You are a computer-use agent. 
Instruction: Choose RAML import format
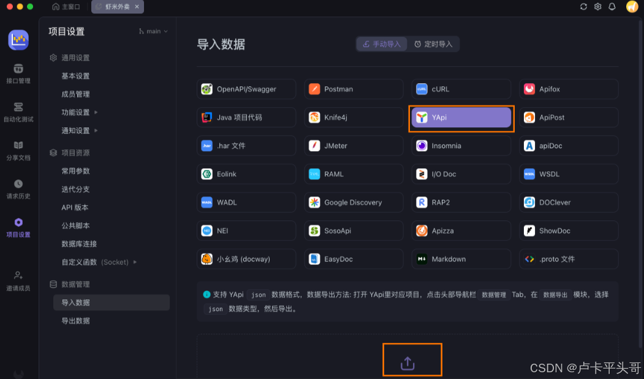tap(354, 174)
